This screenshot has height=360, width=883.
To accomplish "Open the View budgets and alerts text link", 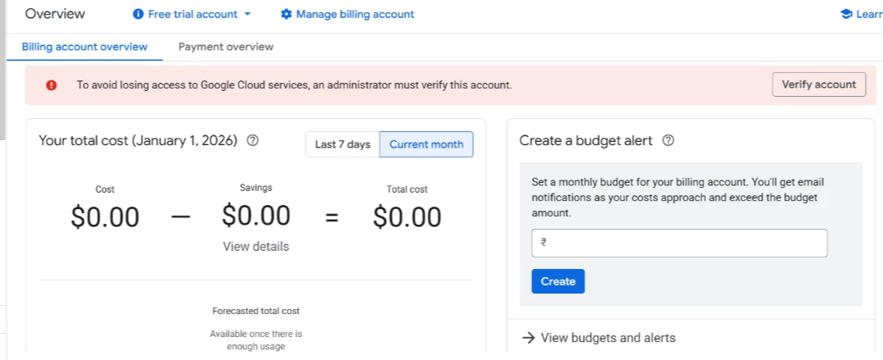I will click(x=608, y=338).
